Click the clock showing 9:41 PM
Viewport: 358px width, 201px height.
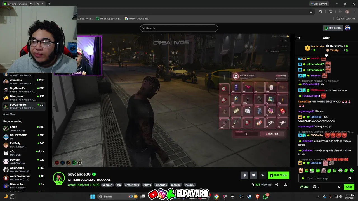350,195
